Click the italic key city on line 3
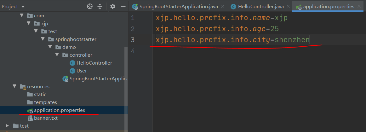Screen dimensions: 366x132 click(261, 40)
